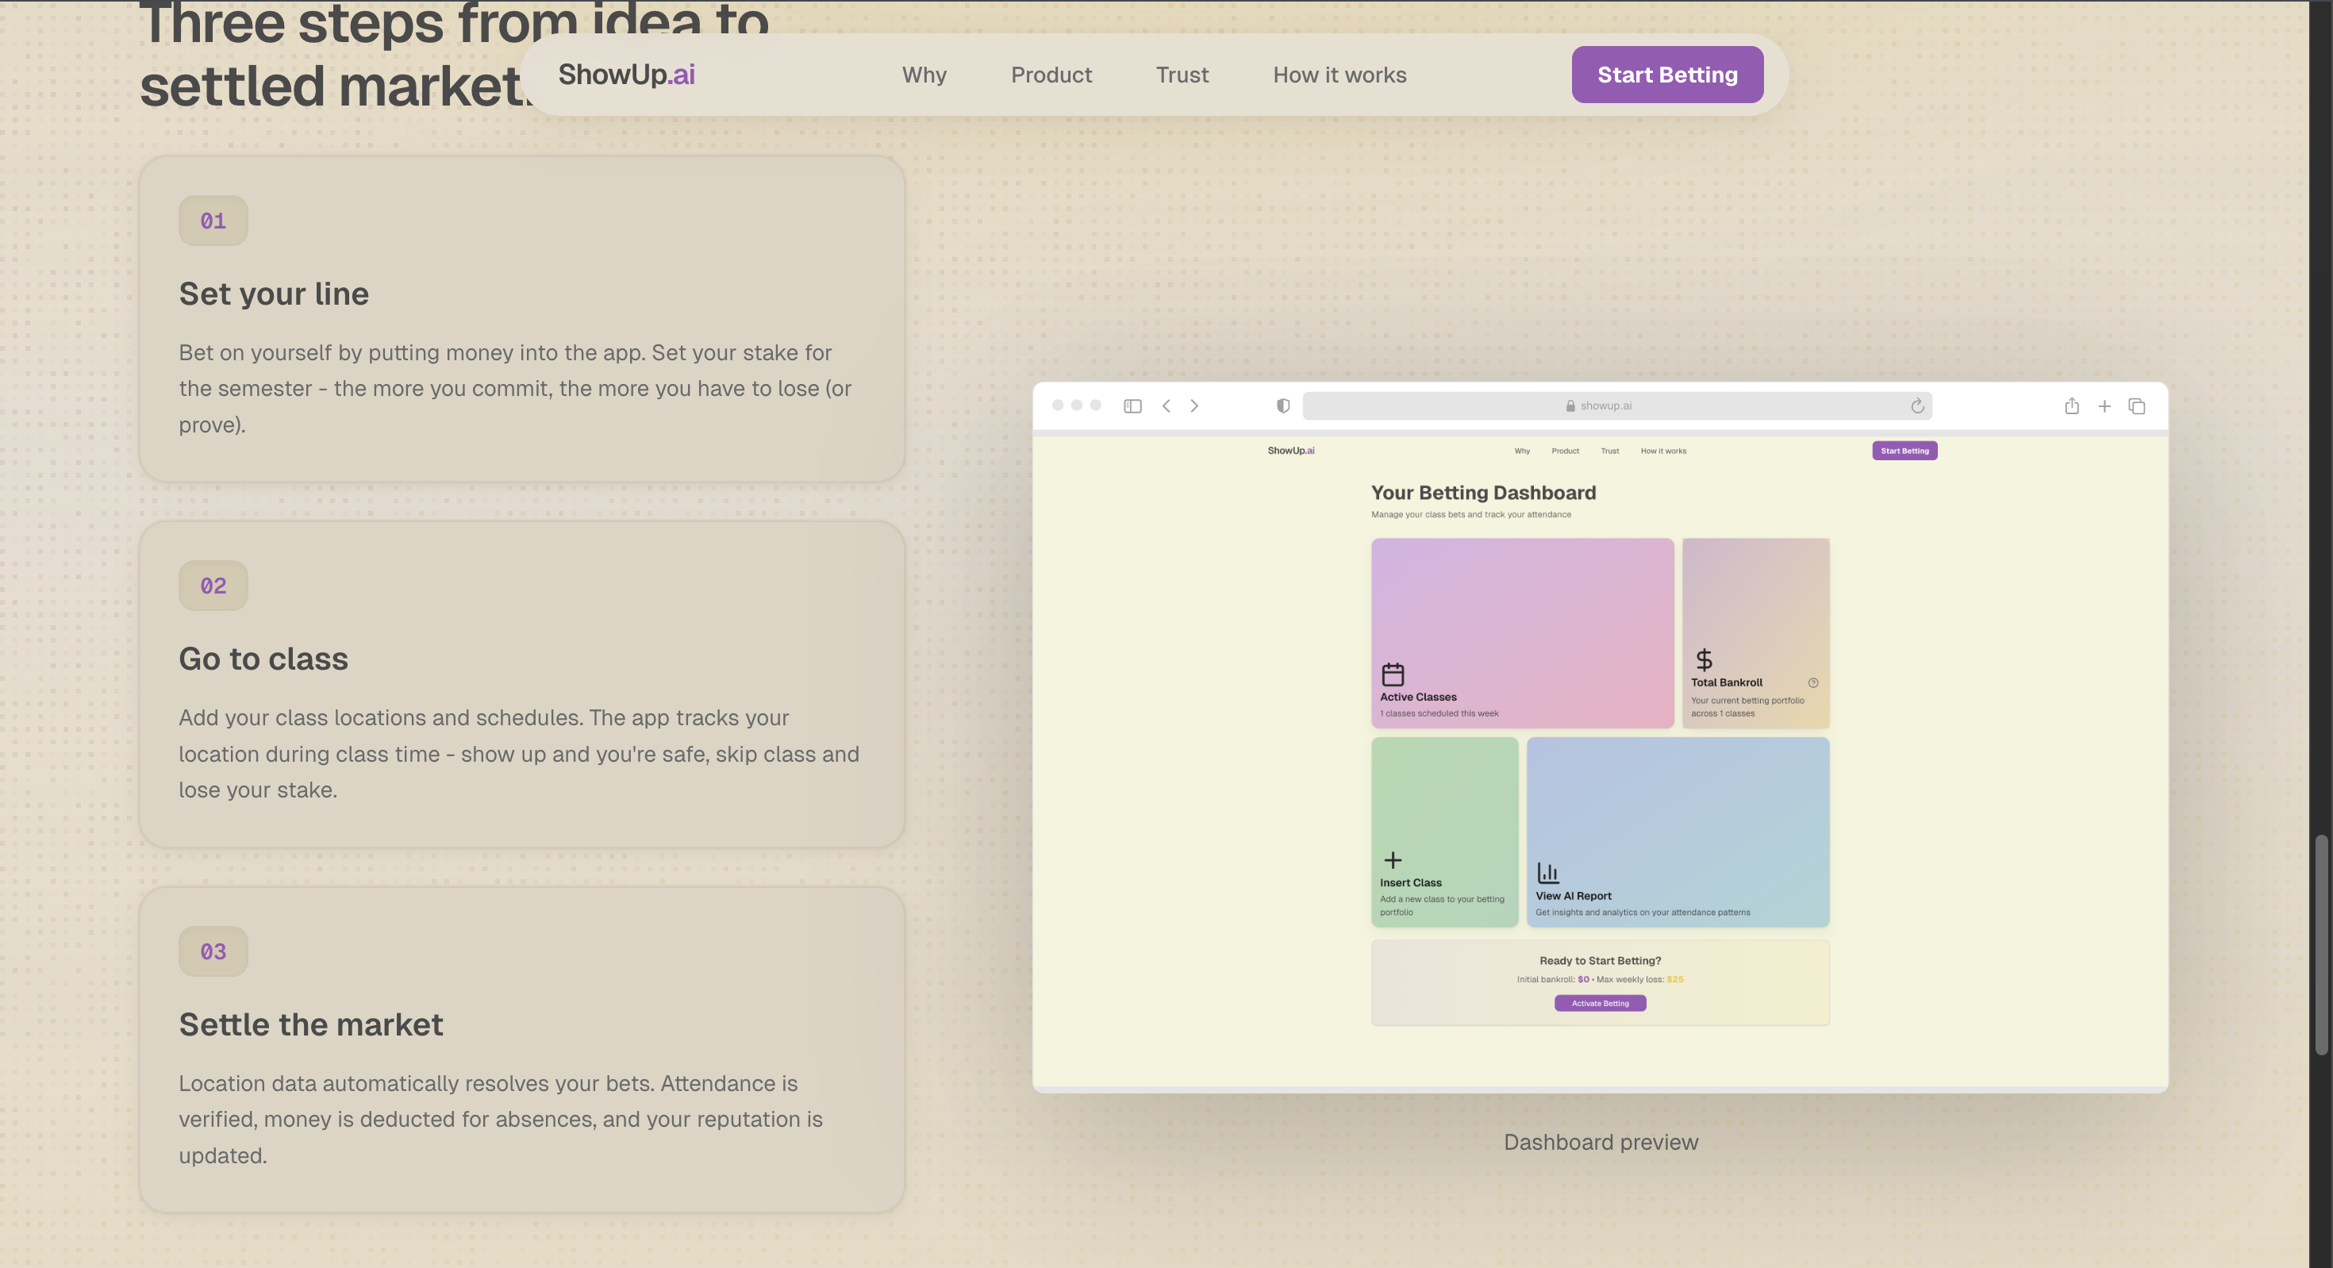Open the Product navigation link

1051,75
